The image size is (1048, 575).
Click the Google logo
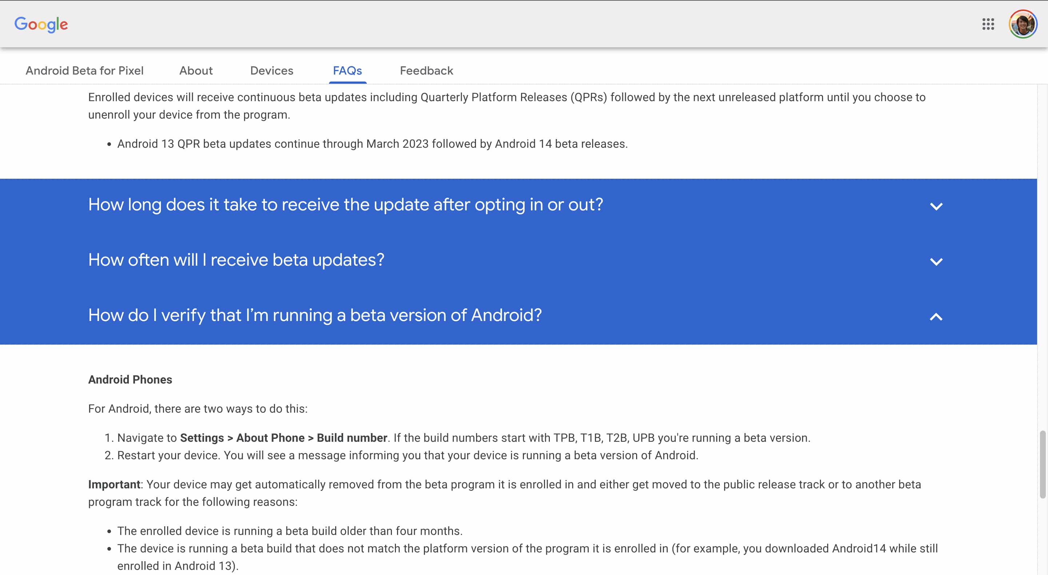point(41,24)
